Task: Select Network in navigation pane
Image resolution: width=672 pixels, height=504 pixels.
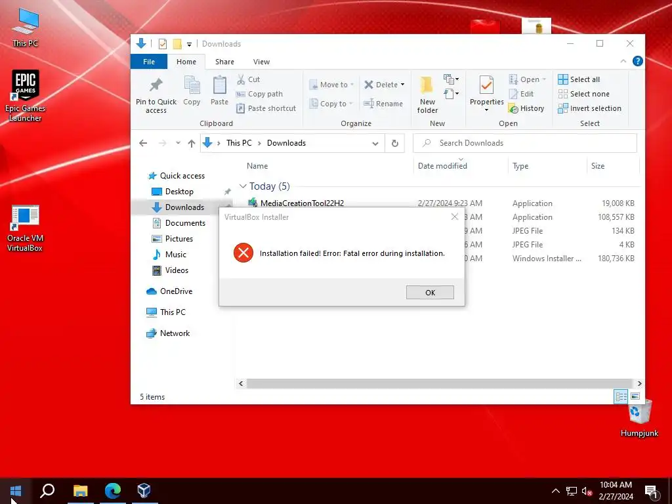Action: [x=168, y=333]
